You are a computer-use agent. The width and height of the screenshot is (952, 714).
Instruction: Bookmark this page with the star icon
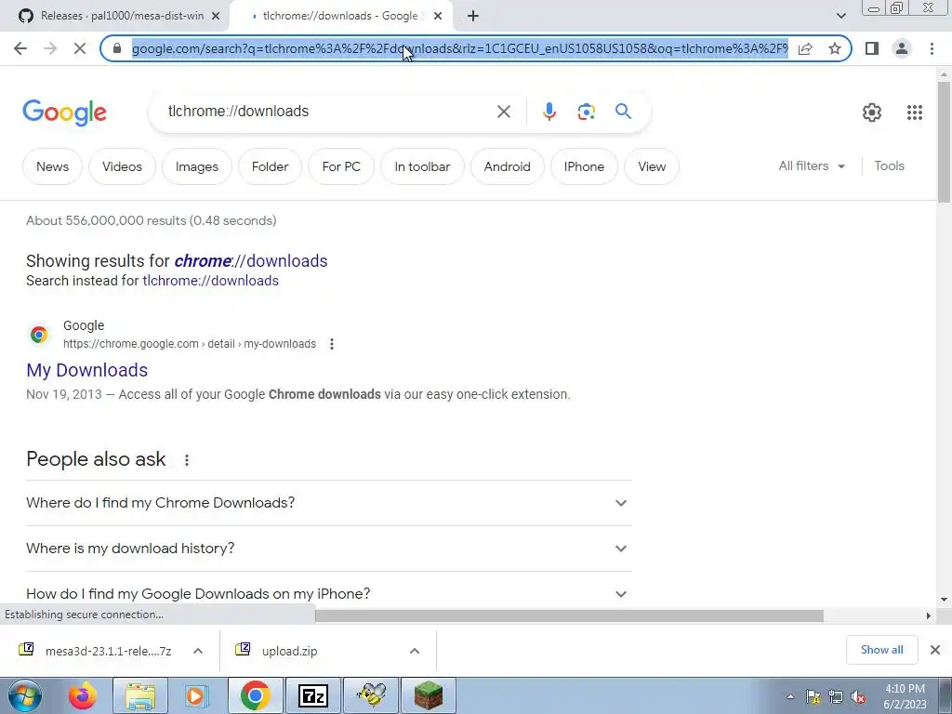[835, 48]
